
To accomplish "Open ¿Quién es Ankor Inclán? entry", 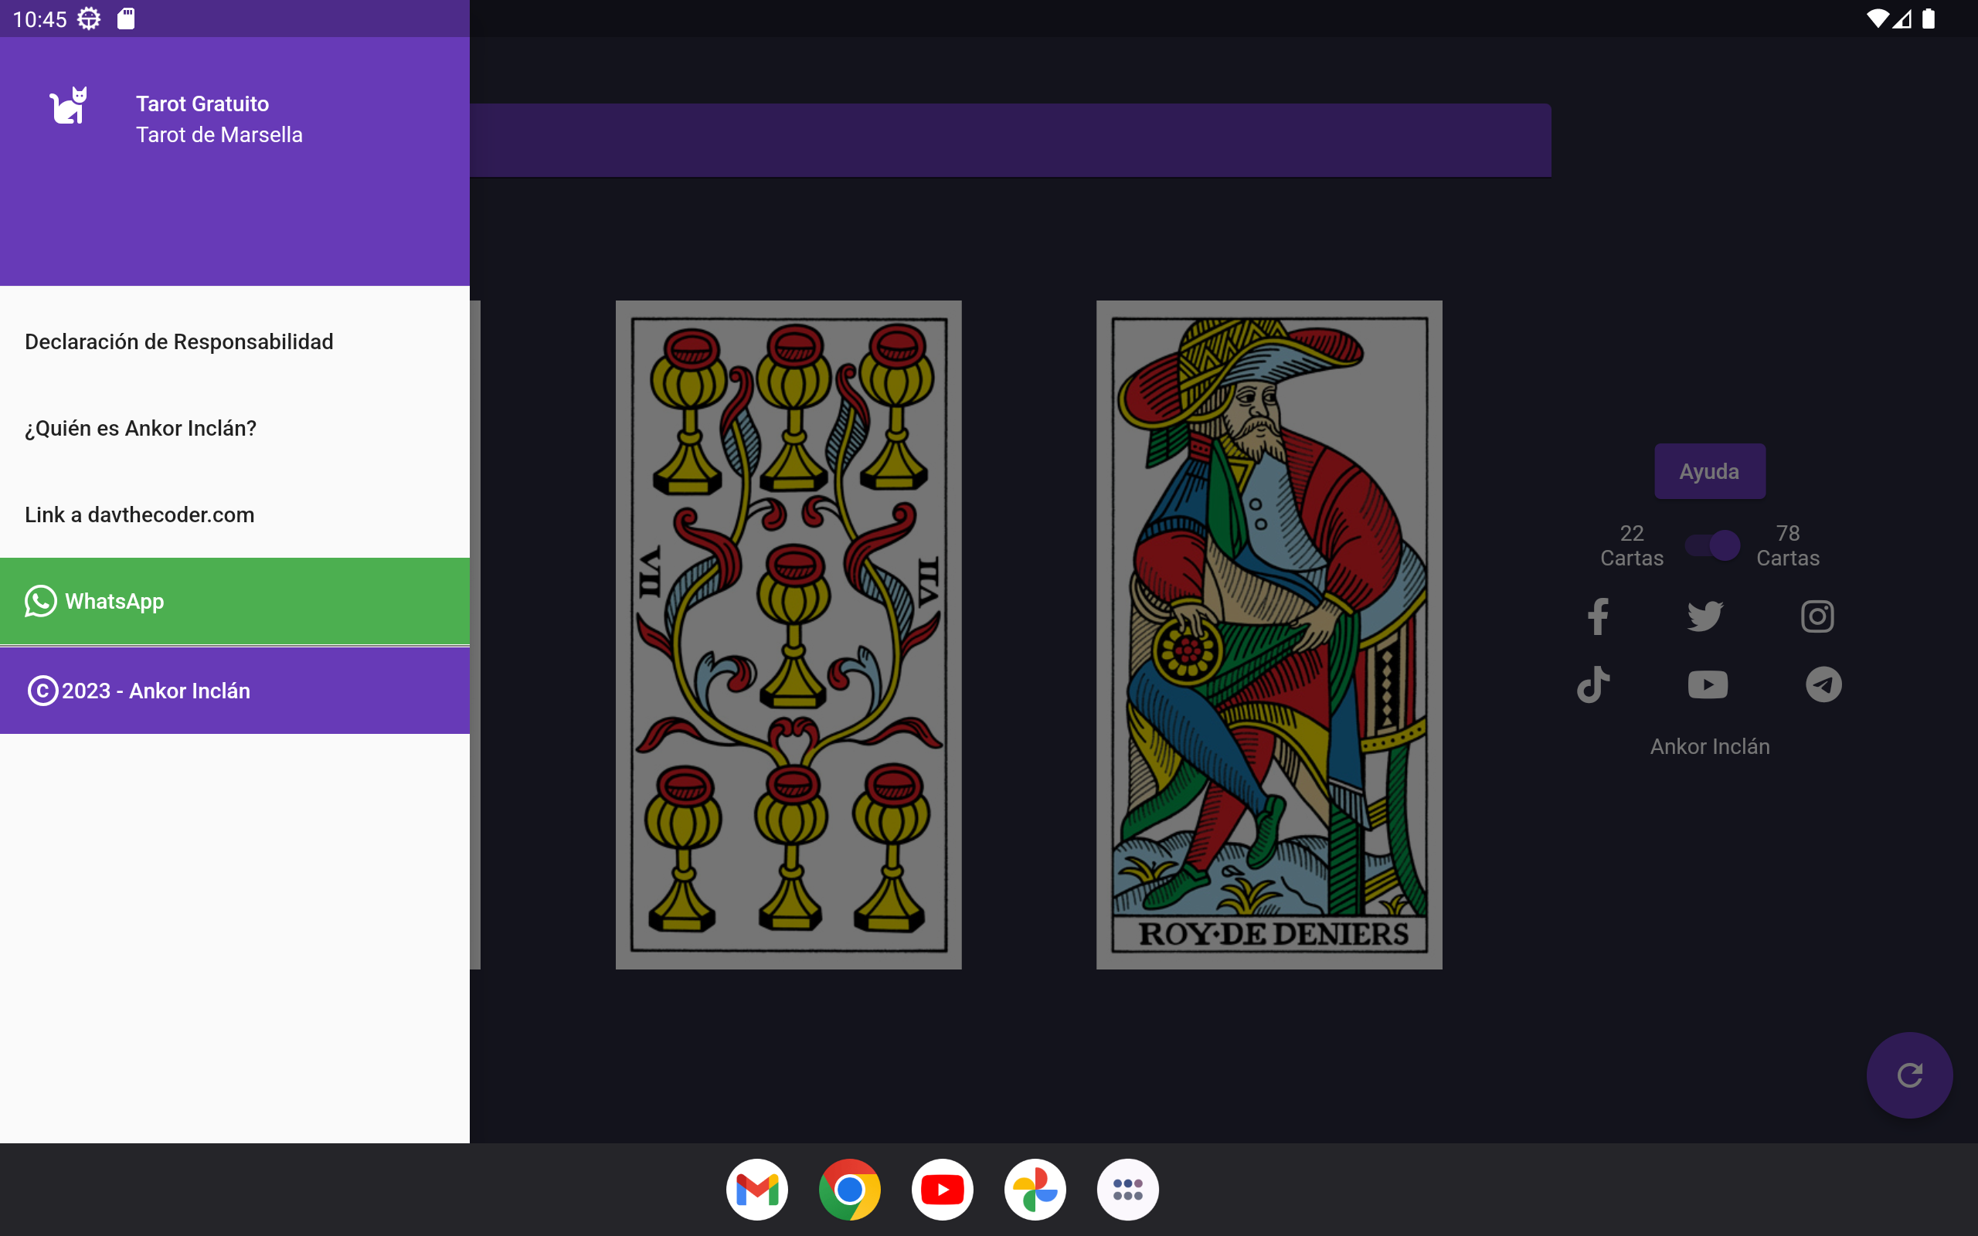I will pyautogui.click(x=235, y=428).
